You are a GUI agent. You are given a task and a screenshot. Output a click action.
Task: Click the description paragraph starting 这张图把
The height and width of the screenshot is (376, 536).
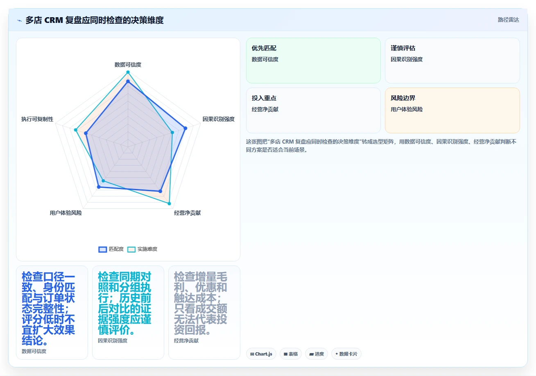point(381,146)
